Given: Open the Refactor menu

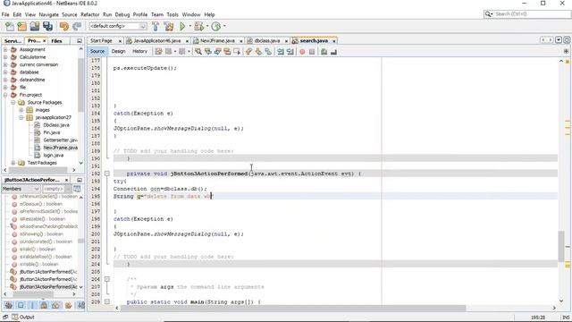Looking at the screenshot, I should [x=89, y=14].
